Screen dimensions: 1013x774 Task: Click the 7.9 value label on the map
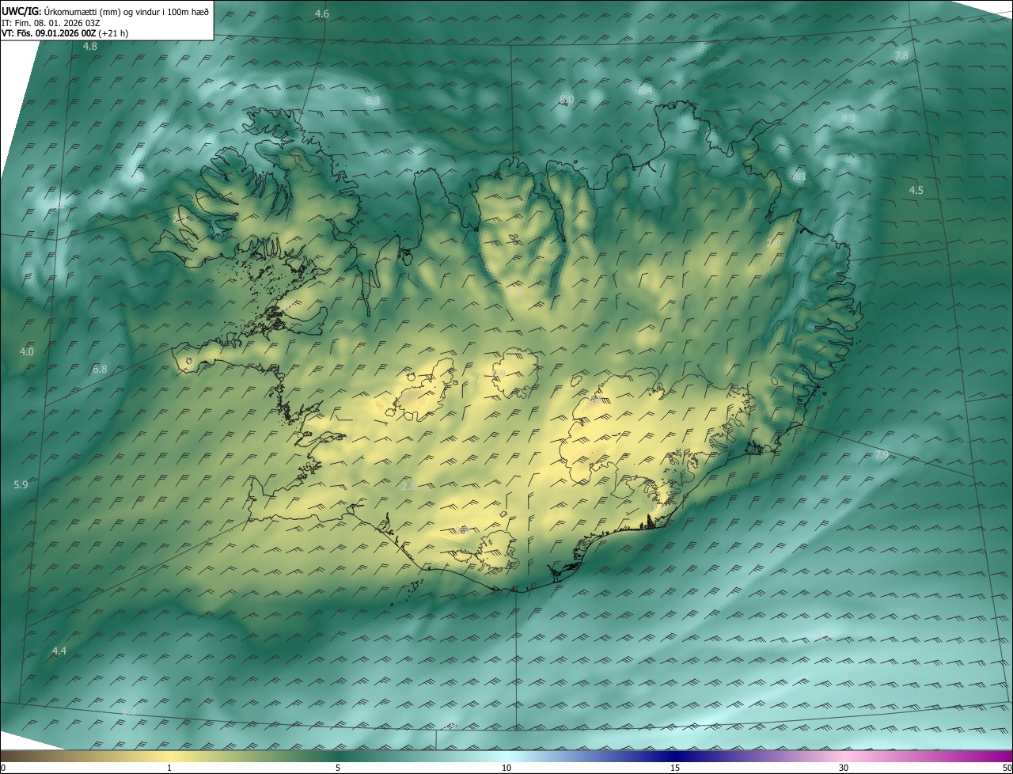[881, 454]
